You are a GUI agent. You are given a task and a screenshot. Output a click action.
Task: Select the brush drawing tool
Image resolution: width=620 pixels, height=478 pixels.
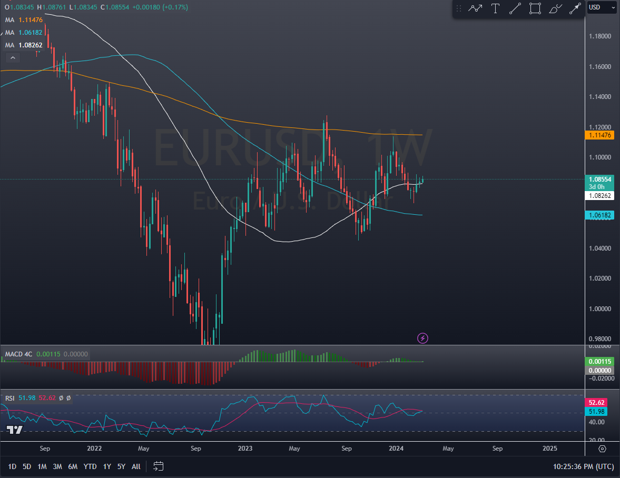pyautogui.click(x=555, y=8)
